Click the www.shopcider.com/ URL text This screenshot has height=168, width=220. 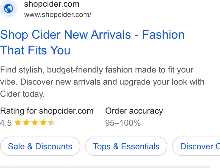(x=58, y=15)
